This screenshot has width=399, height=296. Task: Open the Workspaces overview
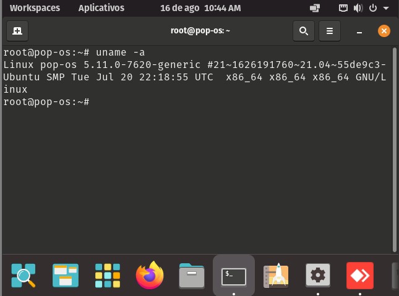tap(35, 8)
